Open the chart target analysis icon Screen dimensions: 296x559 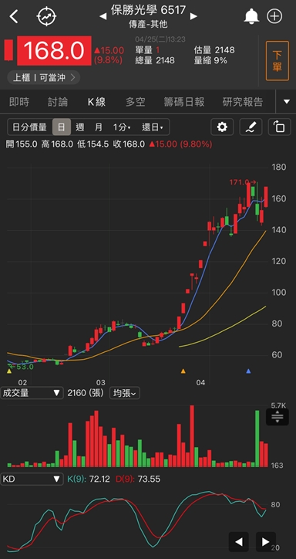pos(47,16)
